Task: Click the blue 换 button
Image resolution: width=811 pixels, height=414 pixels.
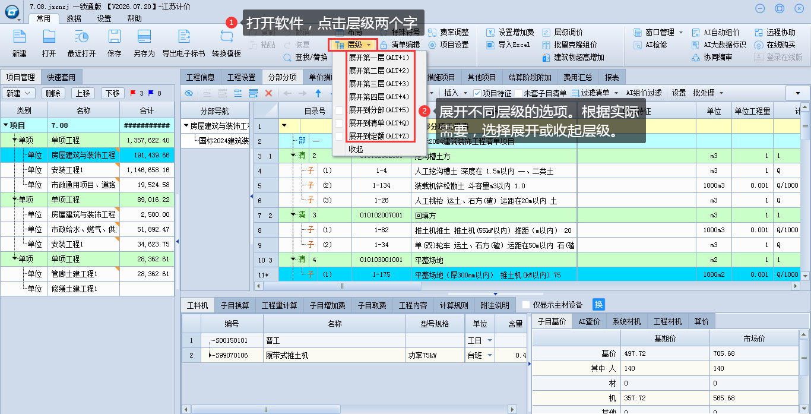Action: point(598,304)
